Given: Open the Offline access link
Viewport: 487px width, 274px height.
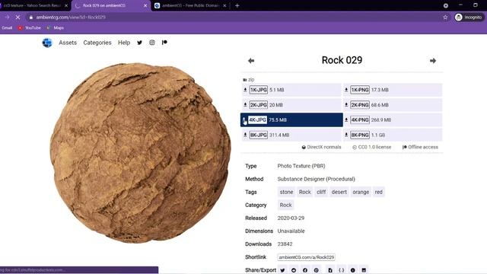Looking at the screenshot, I should pos(420,147).
